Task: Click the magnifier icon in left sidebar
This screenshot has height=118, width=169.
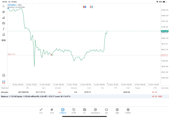Action: click(x=3, y=75)
